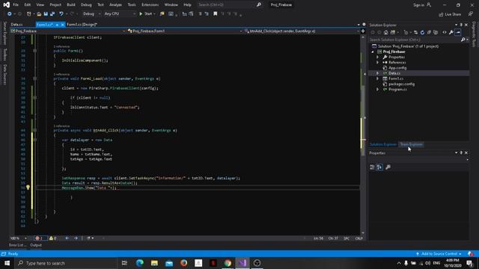
Task: Click the Alphabetical sort icon in Properties
Action: tap(379, 167)
